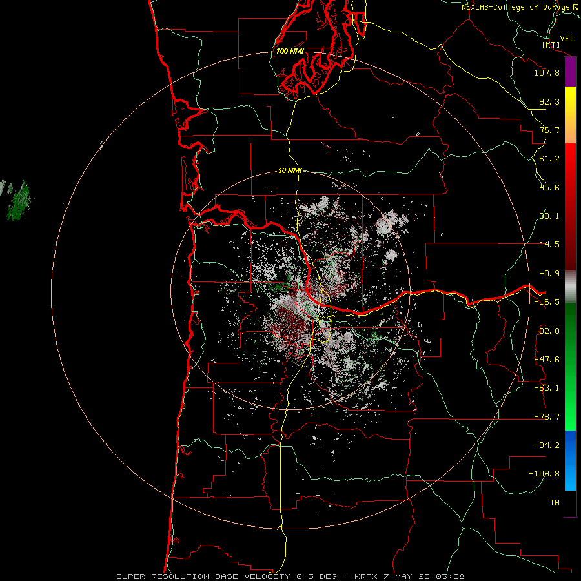Click the TH legend label
581x581 pixels.
pyautogui.click(x=555, y=503)
